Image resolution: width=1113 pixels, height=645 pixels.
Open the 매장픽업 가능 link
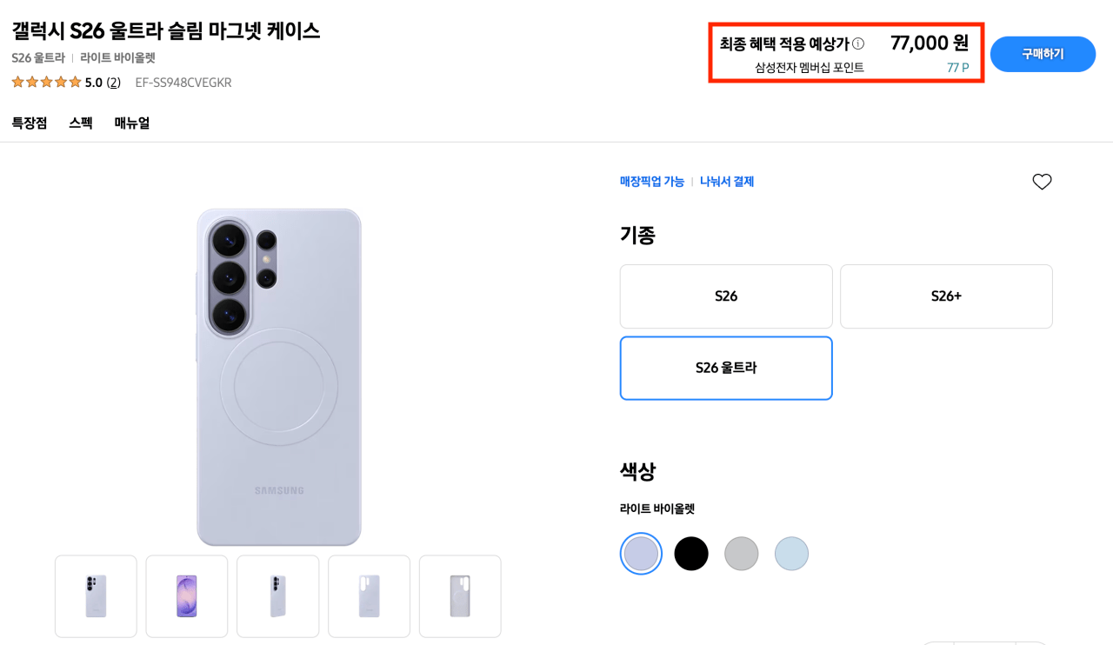tap(653, 181)
